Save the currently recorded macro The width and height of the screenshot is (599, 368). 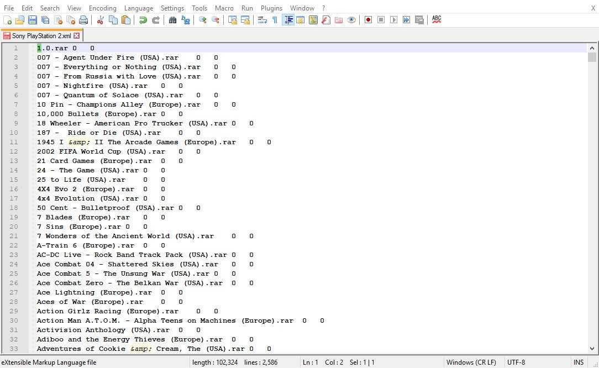[x=419, y=20]
